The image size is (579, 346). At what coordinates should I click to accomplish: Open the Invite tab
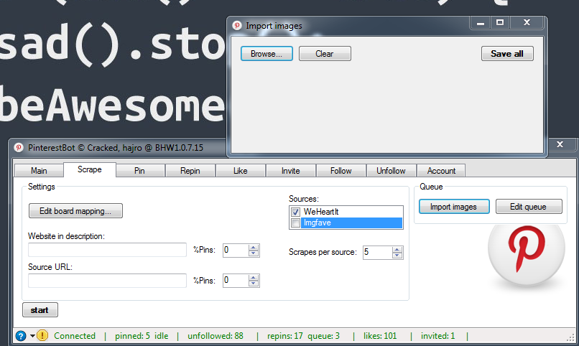point(291,171)
